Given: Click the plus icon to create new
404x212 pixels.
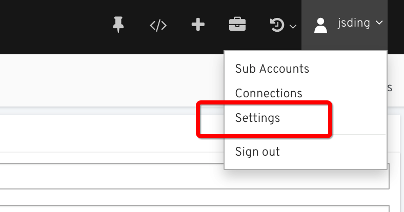Looking at the screenshot, I should 198,25.
